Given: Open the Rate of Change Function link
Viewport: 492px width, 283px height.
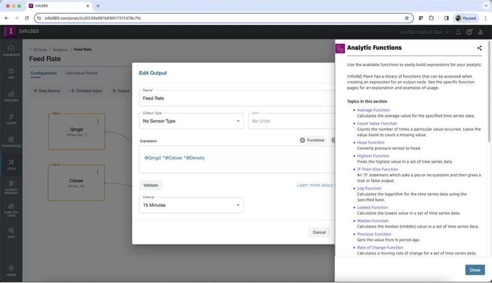Looking at the screenshot, I should click(380, 248).
